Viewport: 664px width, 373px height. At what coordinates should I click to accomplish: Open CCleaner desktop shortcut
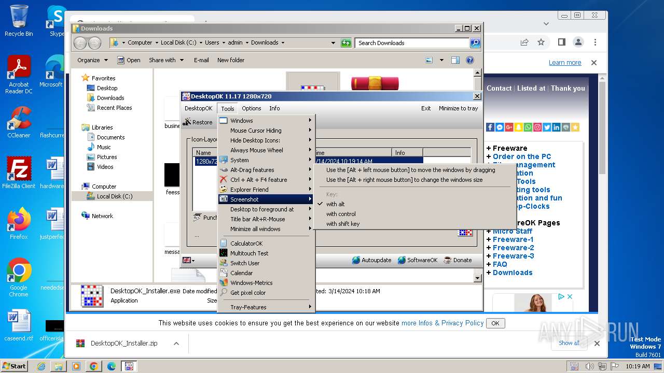(19, 123)
